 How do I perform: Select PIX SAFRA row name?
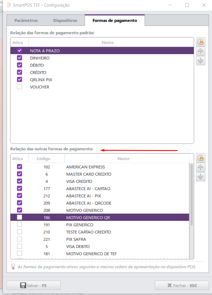click(76, 239)
